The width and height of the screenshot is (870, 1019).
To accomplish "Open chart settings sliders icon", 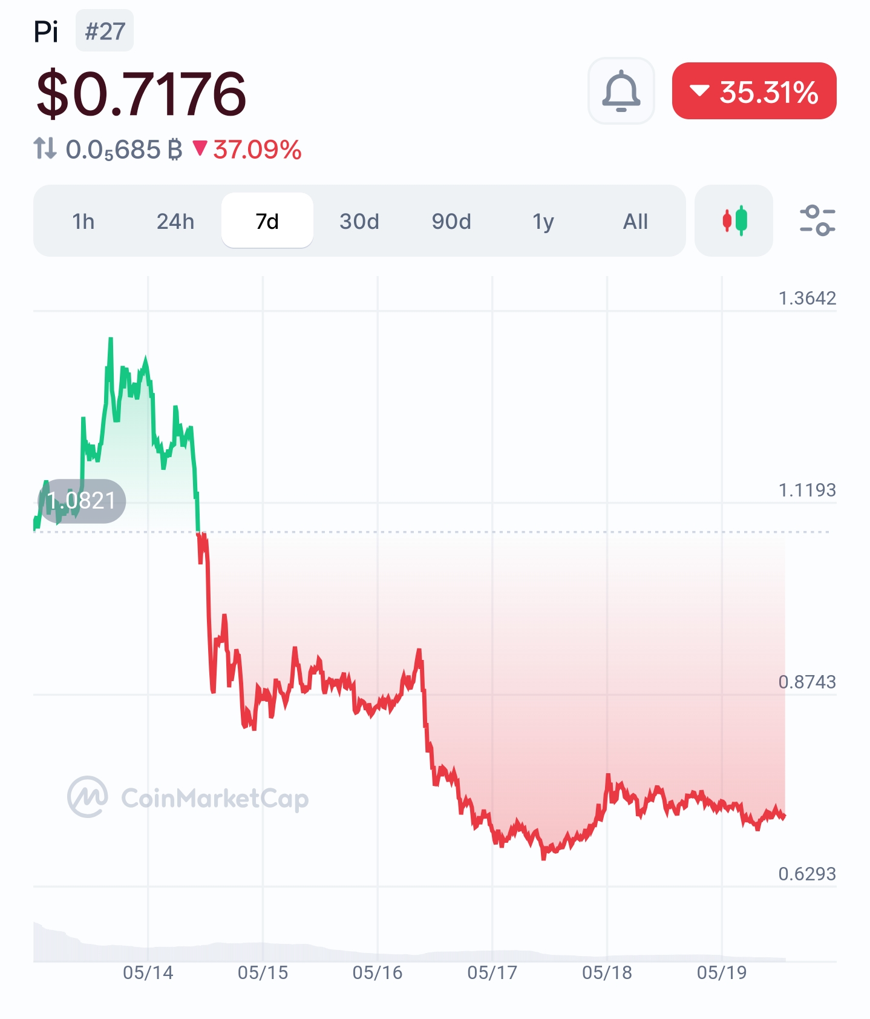I will tap(817, 220).
